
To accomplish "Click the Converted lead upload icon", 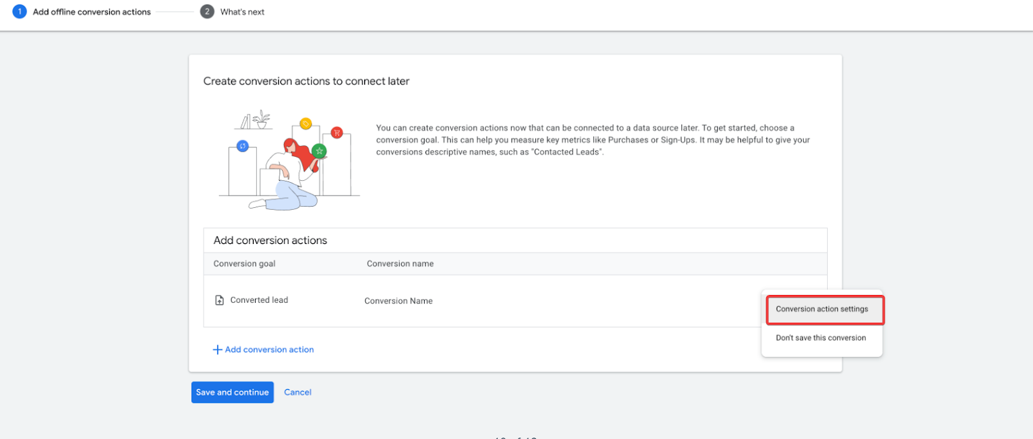I will tap(220, 300).
